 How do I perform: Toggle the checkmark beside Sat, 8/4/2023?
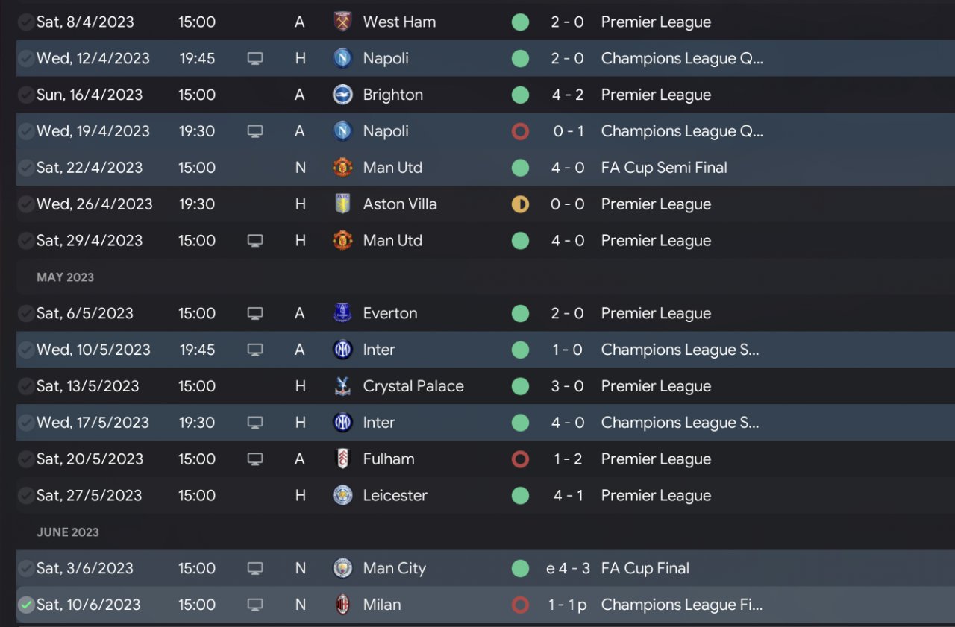(26, 22)
